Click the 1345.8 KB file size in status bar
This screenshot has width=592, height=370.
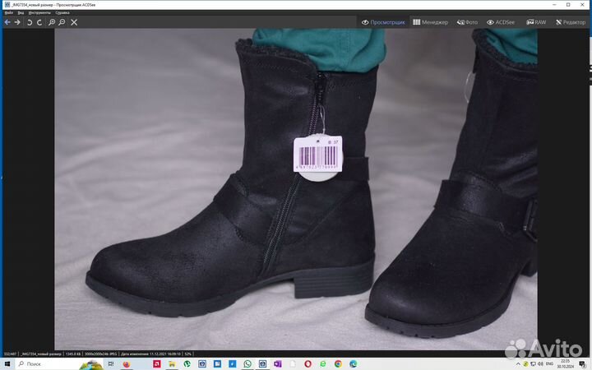click(73, 354)
